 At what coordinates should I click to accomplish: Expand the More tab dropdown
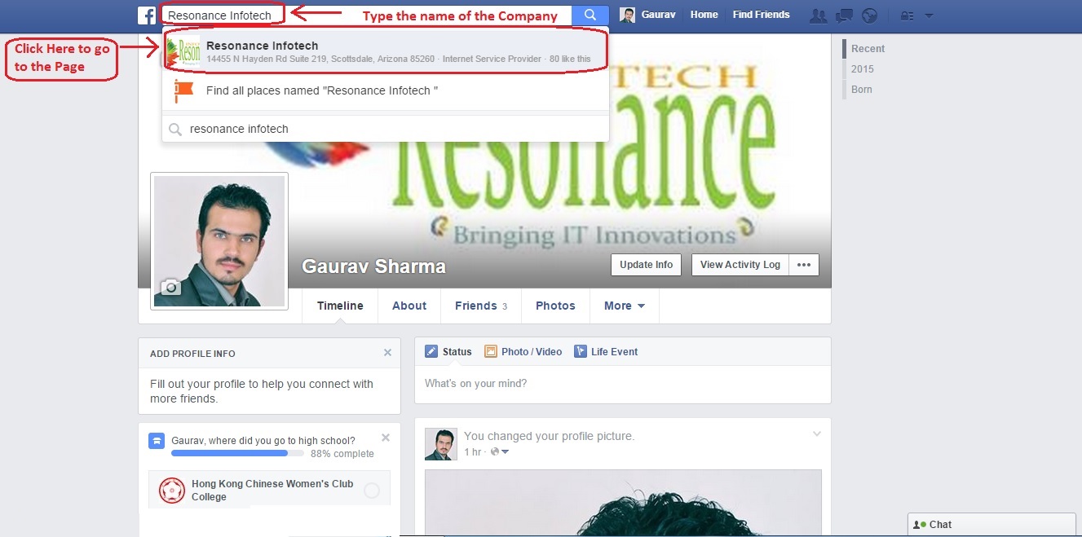[624, 306]
